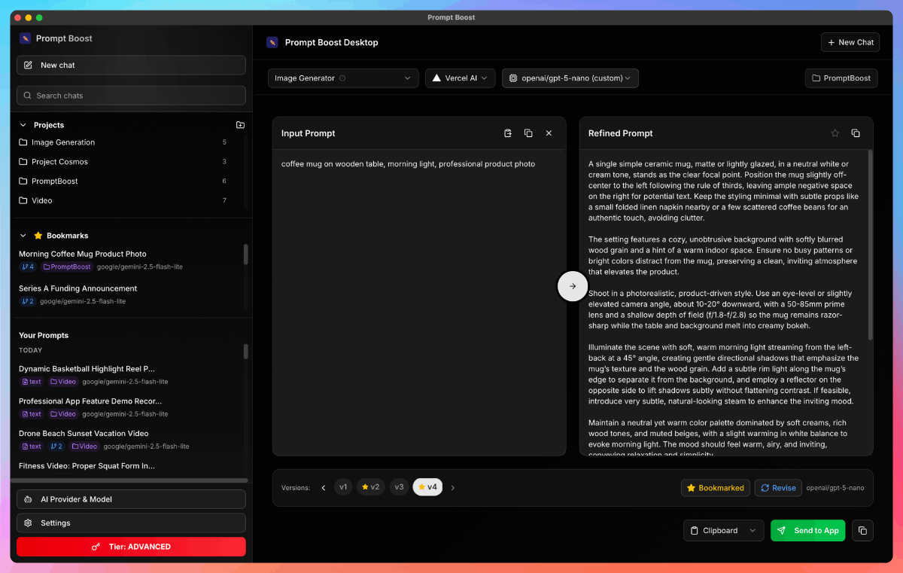
Task: Click the Send to App button
Action: [x=807, y=530]
